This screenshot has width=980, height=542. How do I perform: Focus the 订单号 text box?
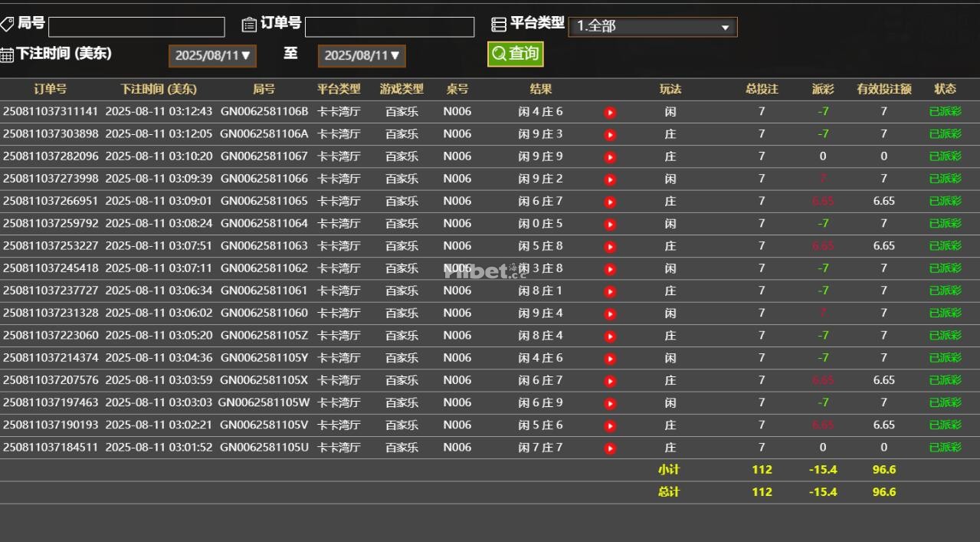point(389,27)
